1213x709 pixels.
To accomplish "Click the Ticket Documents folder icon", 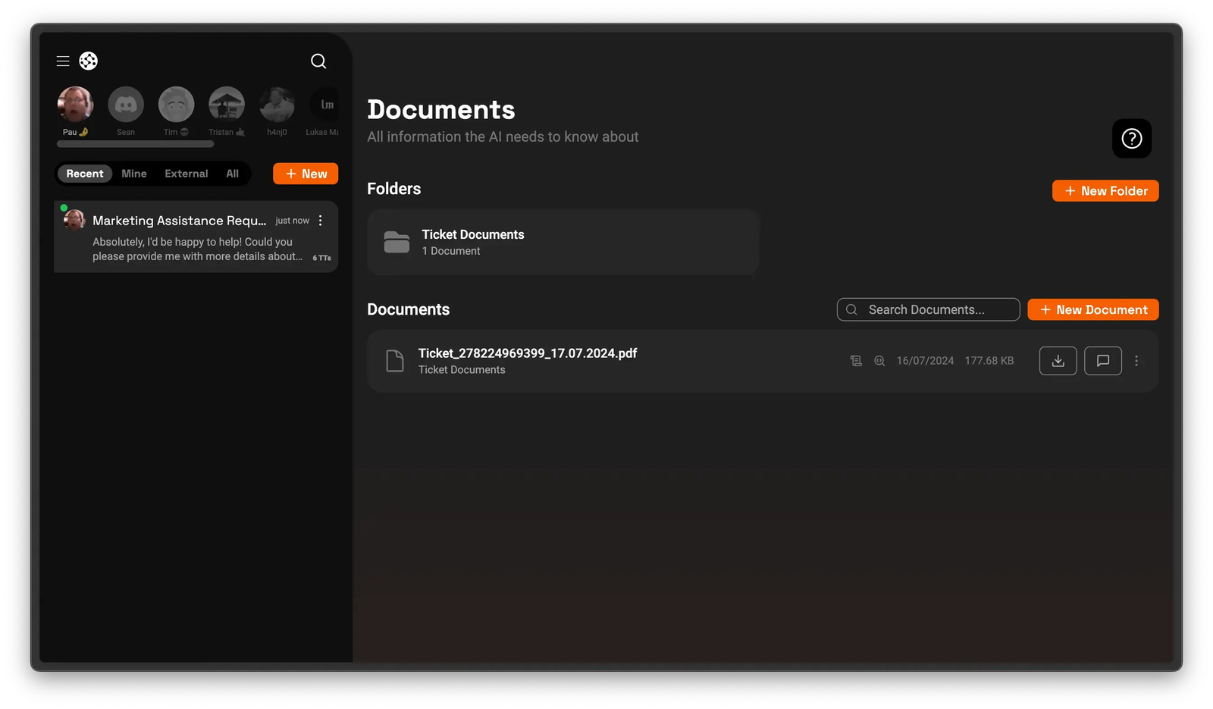I will click(x=396, y=242).
